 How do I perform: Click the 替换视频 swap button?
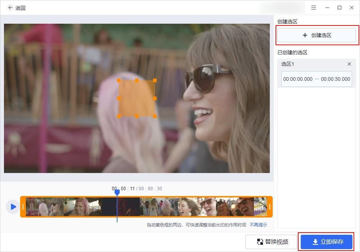tap(271, 242)
